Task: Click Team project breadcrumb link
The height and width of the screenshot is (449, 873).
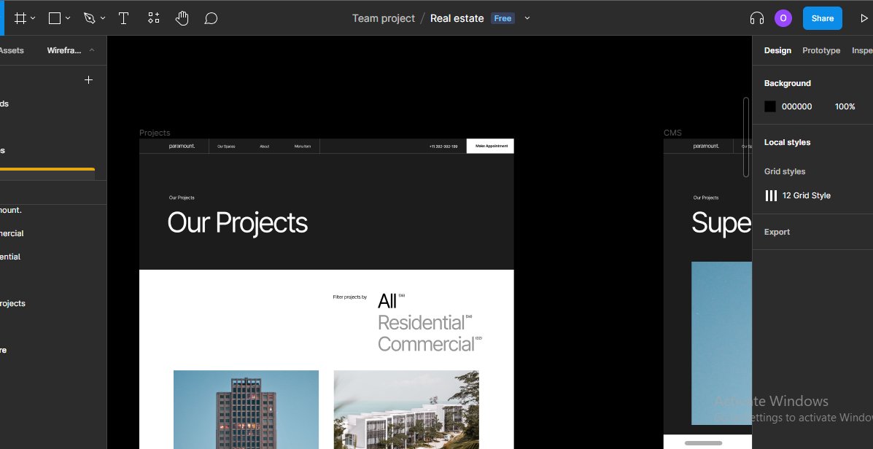Action: click(x=383, y=17)
